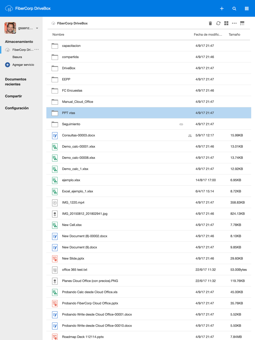Select the Seguimiento folder name
The width and height of the screenshot is (255, 340).
pos(71,124)
